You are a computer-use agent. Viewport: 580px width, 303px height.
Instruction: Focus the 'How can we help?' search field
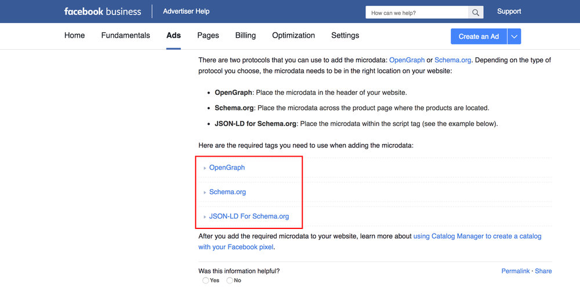tap(417, 13)
